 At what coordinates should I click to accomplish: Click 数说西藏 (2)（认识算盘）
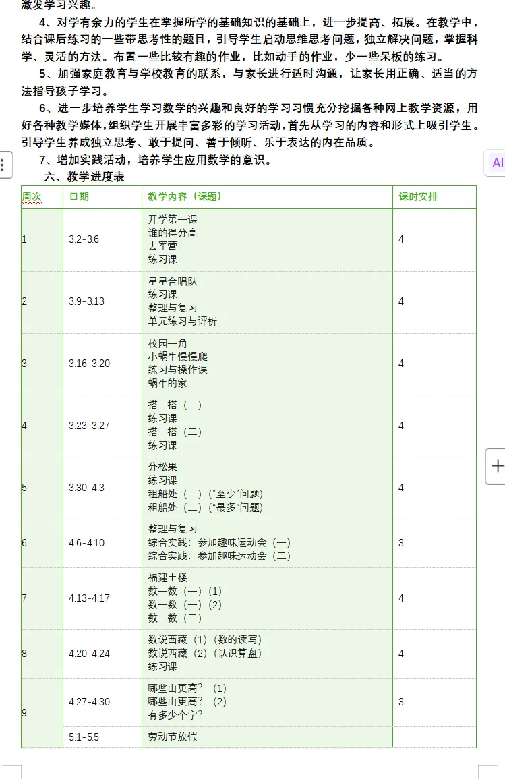(x=204, y=654)
